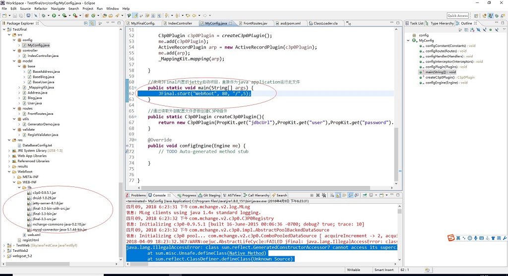Switch to Type Hierarchy tab
The height and width of the screenshot is (276, 508).
440,23
